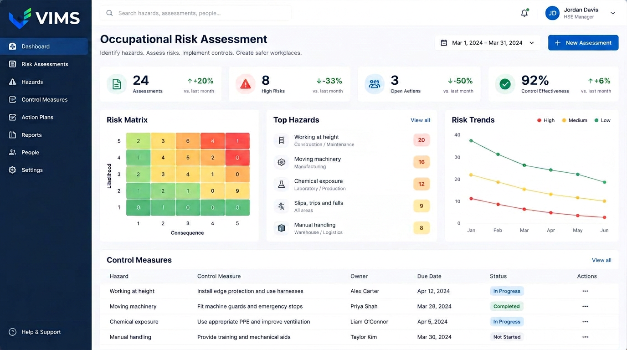Image resolution: width=627 pixels, height=350 pixels.
Task: Sort by the Control Measure column header
Action: (219, 276)
